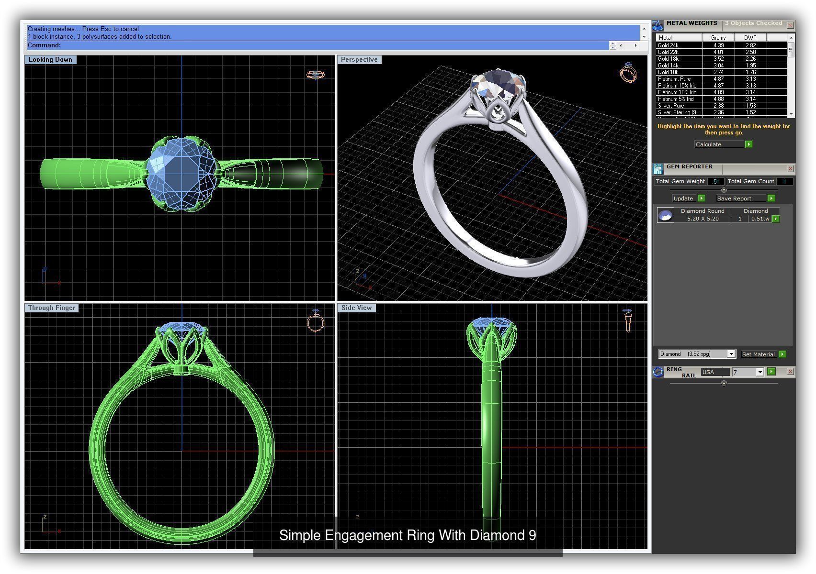The image size is (816, 574).
Task: Click the command line stepper arrows
Action: pyautogui.click(x=612, y=45)
